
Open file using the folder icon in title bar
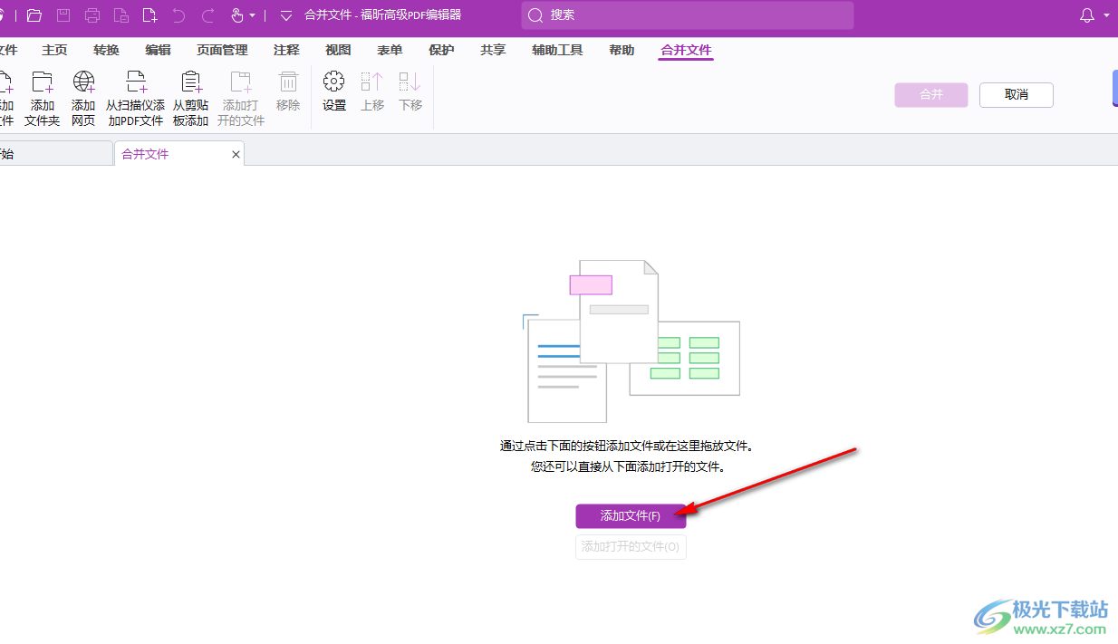click(x=34, y=15)
